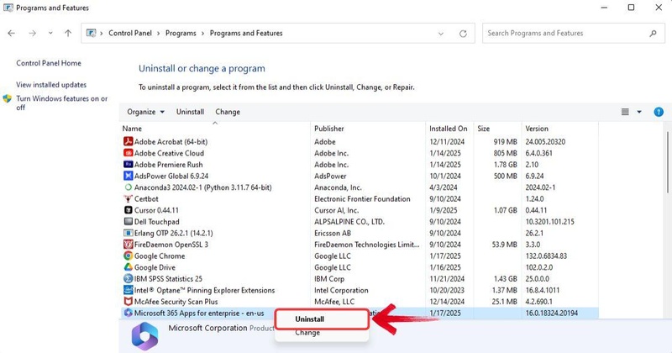
Task: Expand the address bar history chevron
Action: (x=440, y=34)
